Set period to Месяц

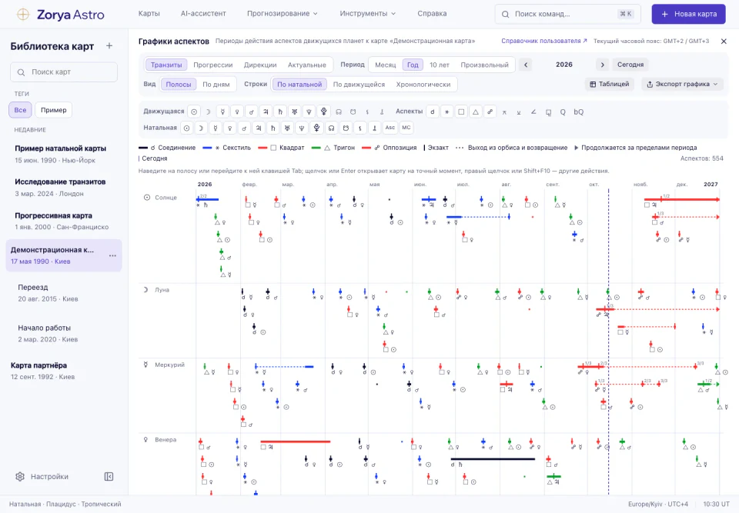tap(386, 65)
